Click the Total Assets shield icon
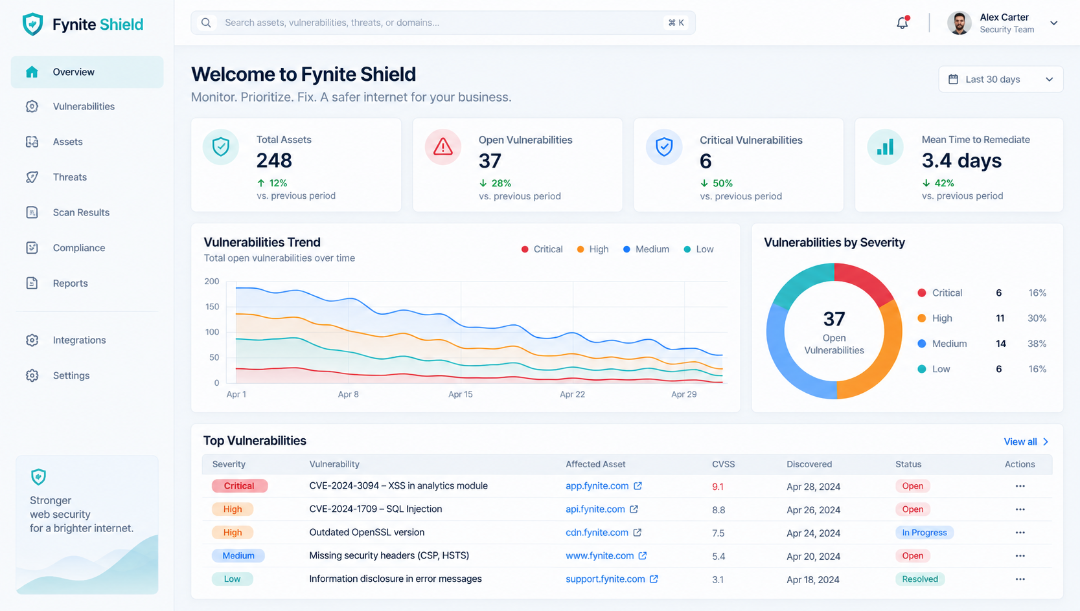Viewport: 1080px width, 611px height. tap(221, 147)
